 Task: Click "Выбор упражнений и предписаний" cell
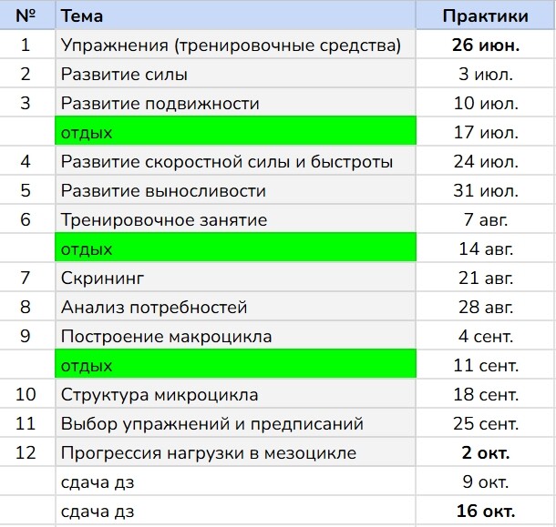(x=235, y=424)
